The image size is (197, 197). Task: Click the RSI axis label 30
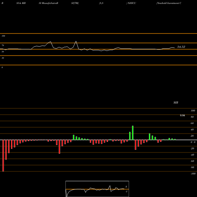(3, 58)
